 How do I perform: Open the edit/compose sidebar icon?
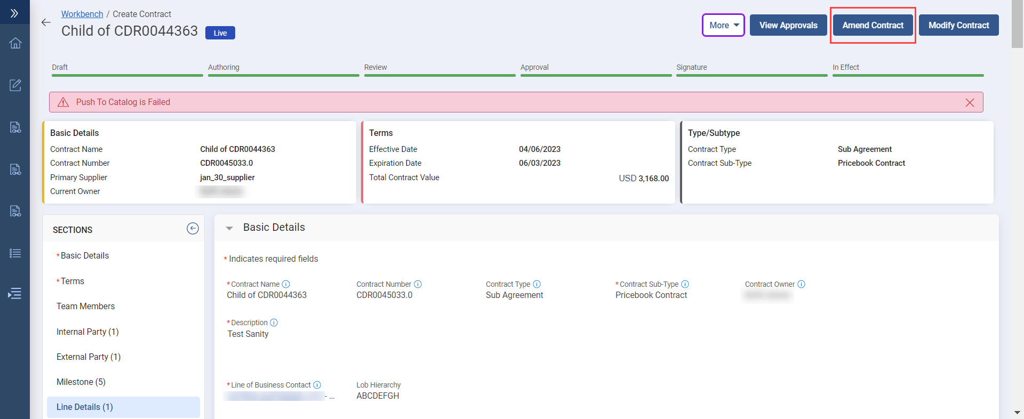point(15,85)
